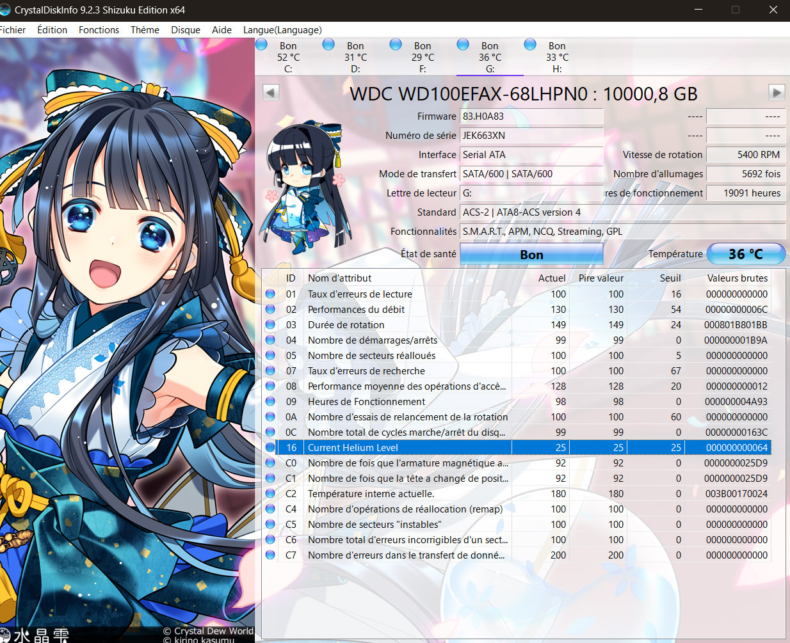Viewport: 790px width, 643px height.
Task: Select the Current Helium Level row
Action: 516,447
